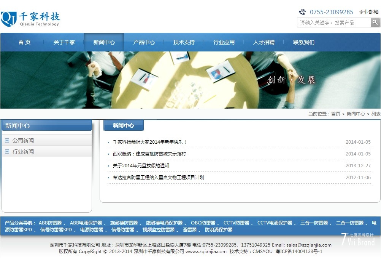Open 技术支持 navigation item
The width and height of the screenshot is (381, 258).
(184, 42)
